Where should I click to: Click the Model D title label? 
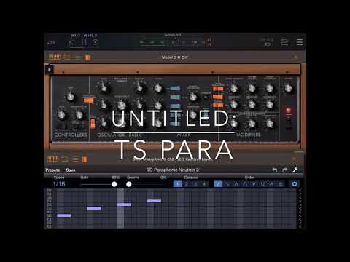click(175, 57)
